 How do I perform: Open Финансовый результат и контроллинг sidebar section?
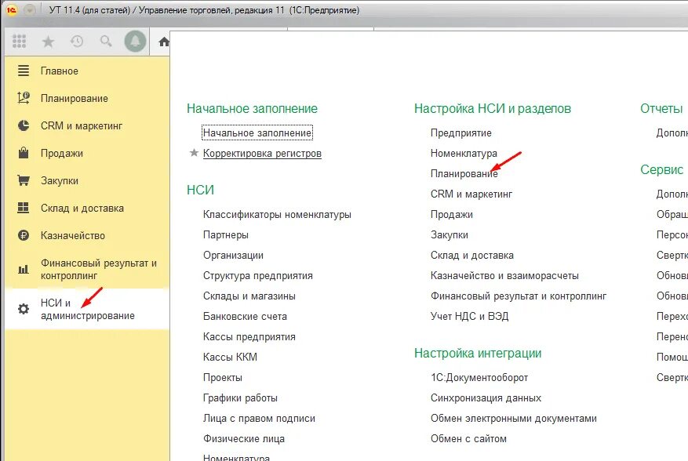pos(99,270)
